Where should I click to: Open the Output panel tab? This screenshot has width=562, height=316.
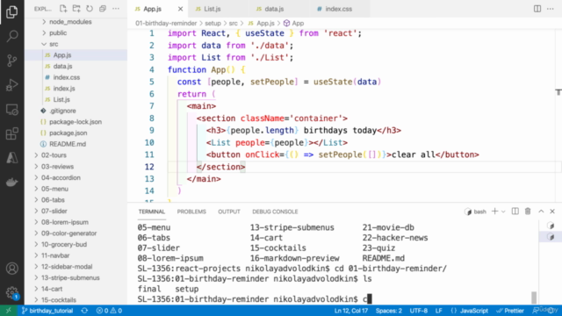[229, 212]
